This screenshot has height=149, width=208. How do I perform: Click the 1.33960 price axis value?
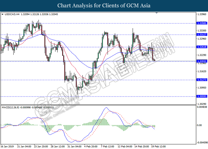click(202, 14)
